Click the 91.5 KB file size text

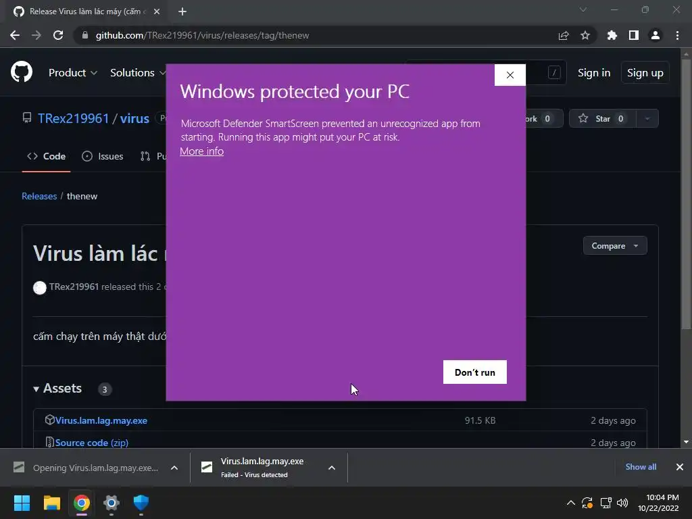pyautogui.click(x=480, y=420)
